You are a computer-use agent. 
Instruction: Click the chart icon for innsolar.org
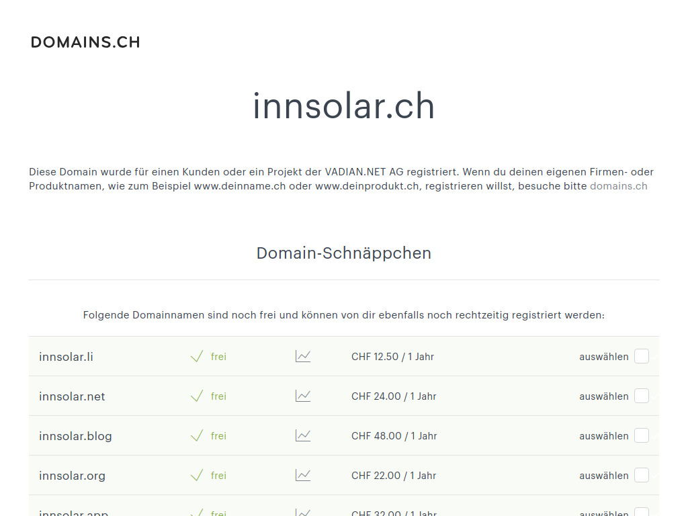coord(302,475)
